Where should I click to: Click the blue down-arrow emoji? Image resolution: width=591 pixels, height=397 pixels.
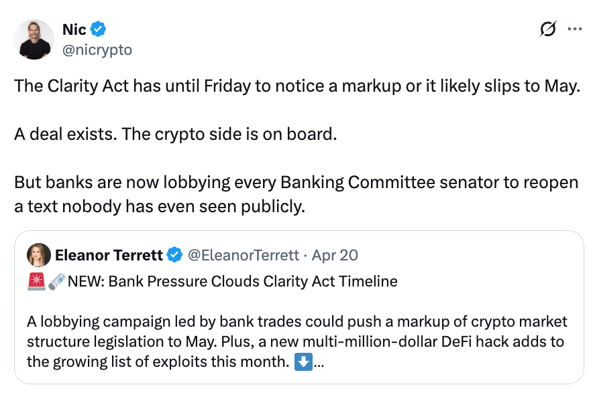[x=303, y=363]
